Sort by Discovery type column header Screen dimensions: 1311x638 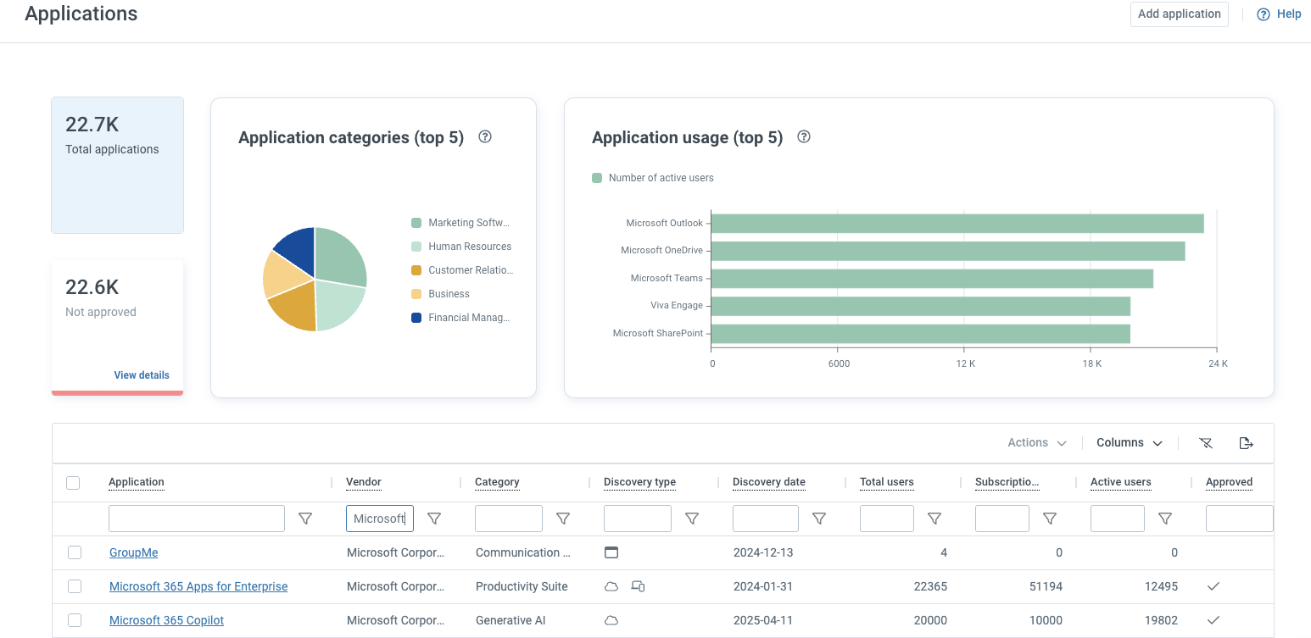(639, 482)
